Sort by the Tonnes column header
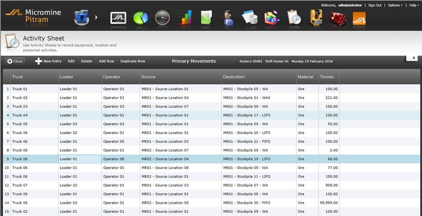 click(x=329, y=77)
